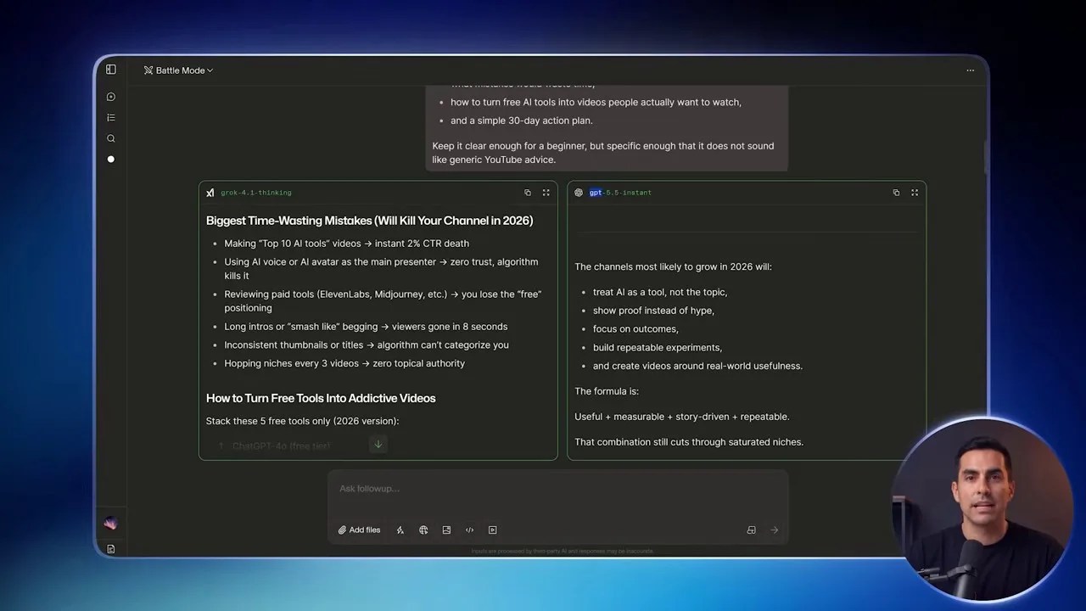Click the white dot sidebar icon
The width and height of the screenshot is (1086, 611).
pyautogui.click(x=111, y=159)
